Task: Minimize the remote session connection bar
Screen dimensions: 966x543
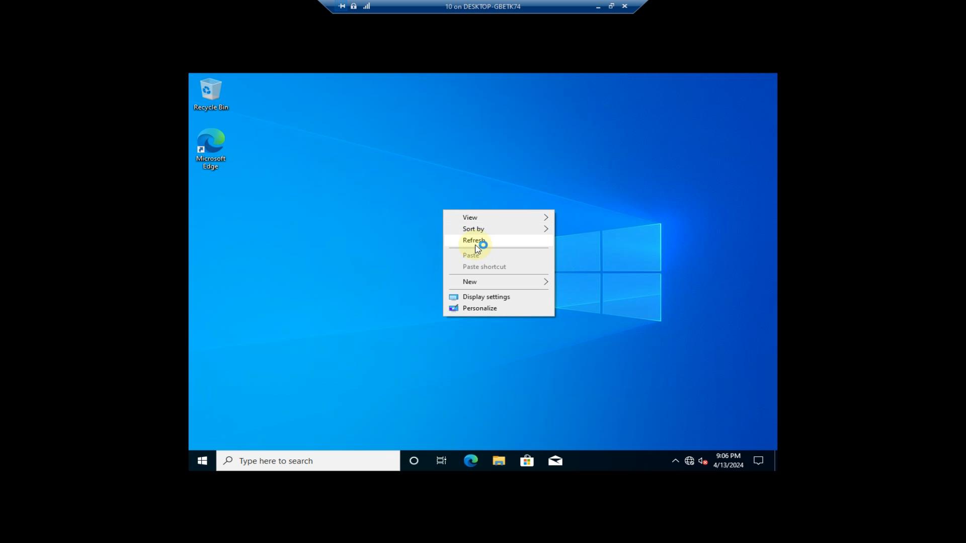Action: click(x=598, y=7)
